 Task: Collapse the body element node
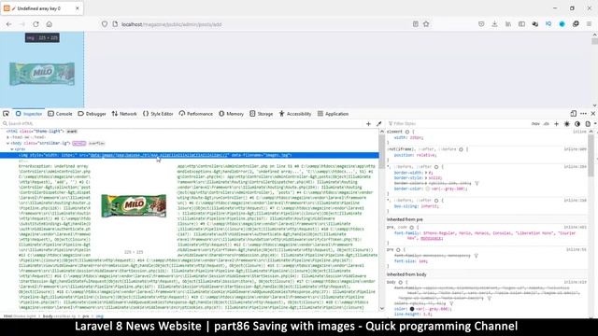click(7, 143)
